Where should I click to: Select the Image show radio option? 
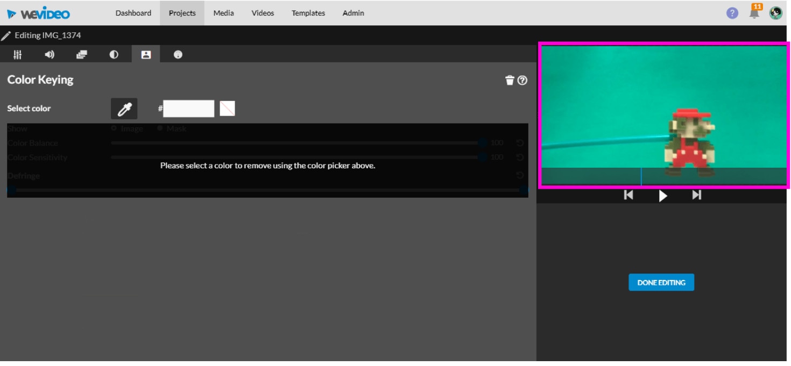114,128
